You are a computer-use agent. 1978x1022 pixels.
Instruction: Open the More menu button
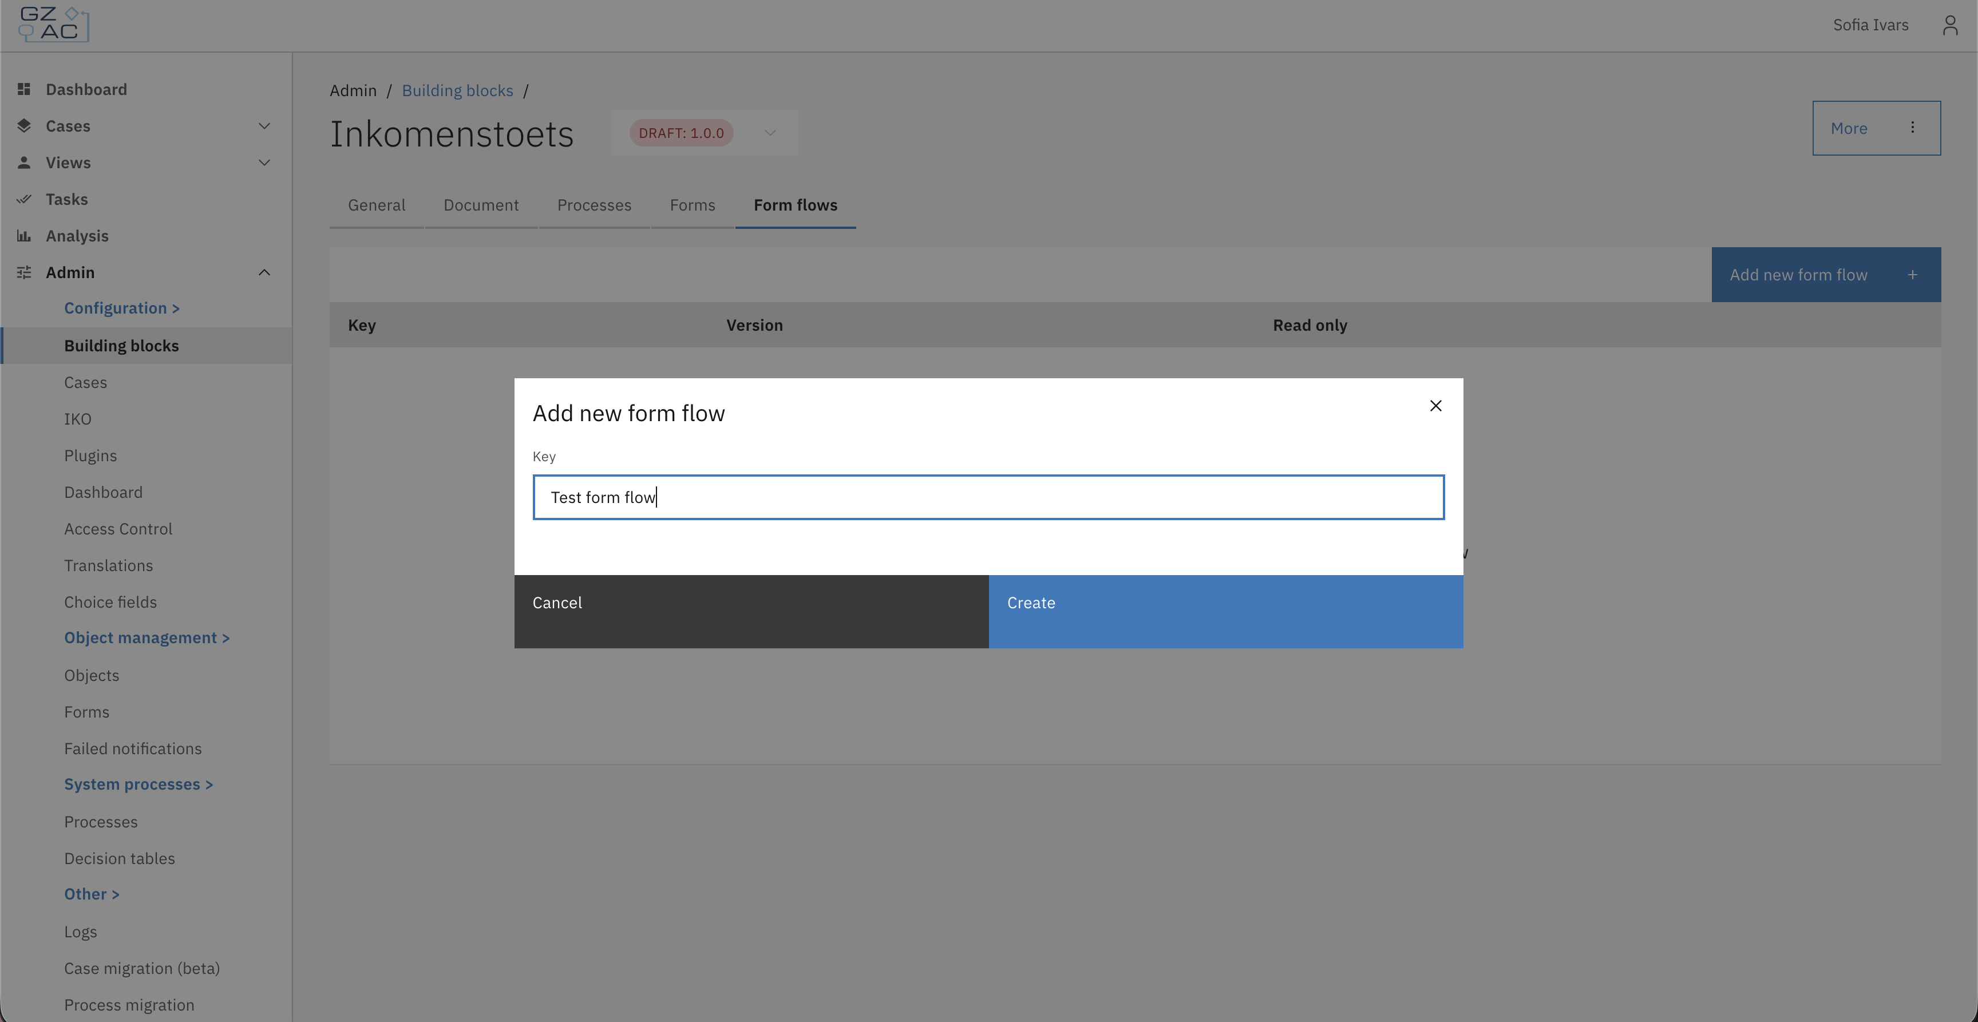[1877, 128]
